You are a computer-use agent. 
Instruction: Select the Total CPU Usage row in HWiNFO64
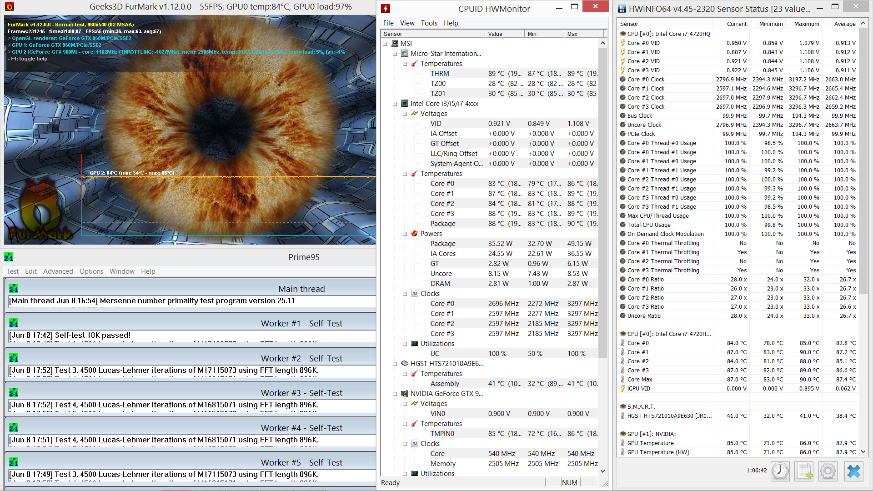[738, 225]
